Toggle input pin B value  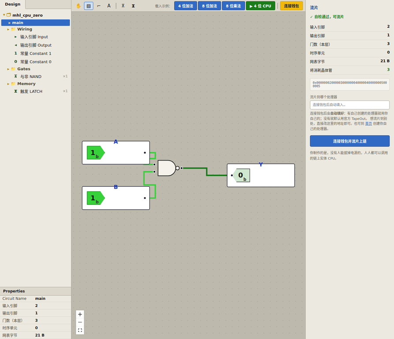click(x=96, y=198)
